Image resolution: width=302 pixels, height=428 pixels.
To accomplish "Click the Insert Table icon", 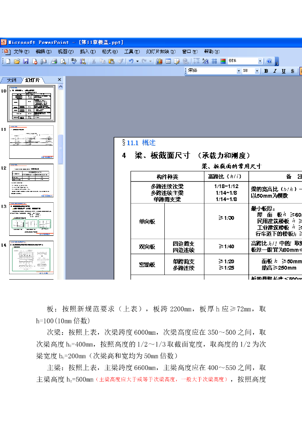I will click(168, 61).
